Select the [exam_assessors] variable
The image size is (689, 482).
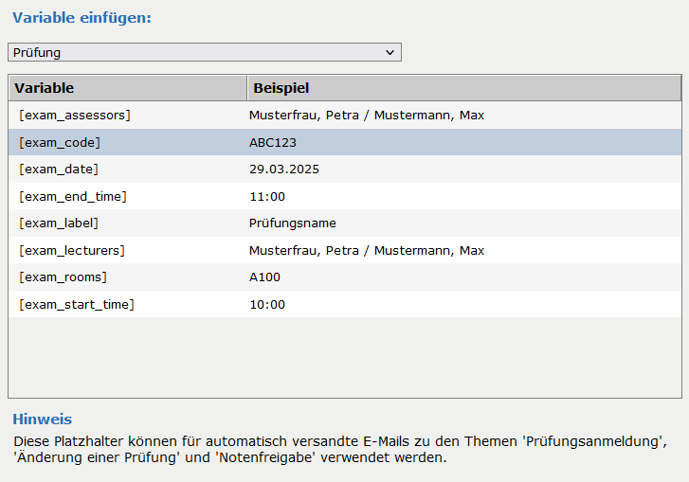(x=75, y=116)
